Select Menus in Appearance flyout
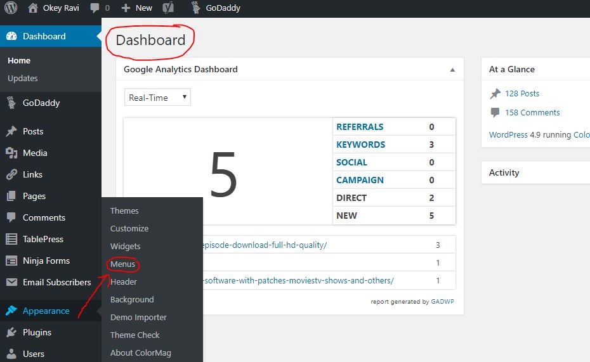Screen dimensions: 590x362 click(x=122, y=264)
